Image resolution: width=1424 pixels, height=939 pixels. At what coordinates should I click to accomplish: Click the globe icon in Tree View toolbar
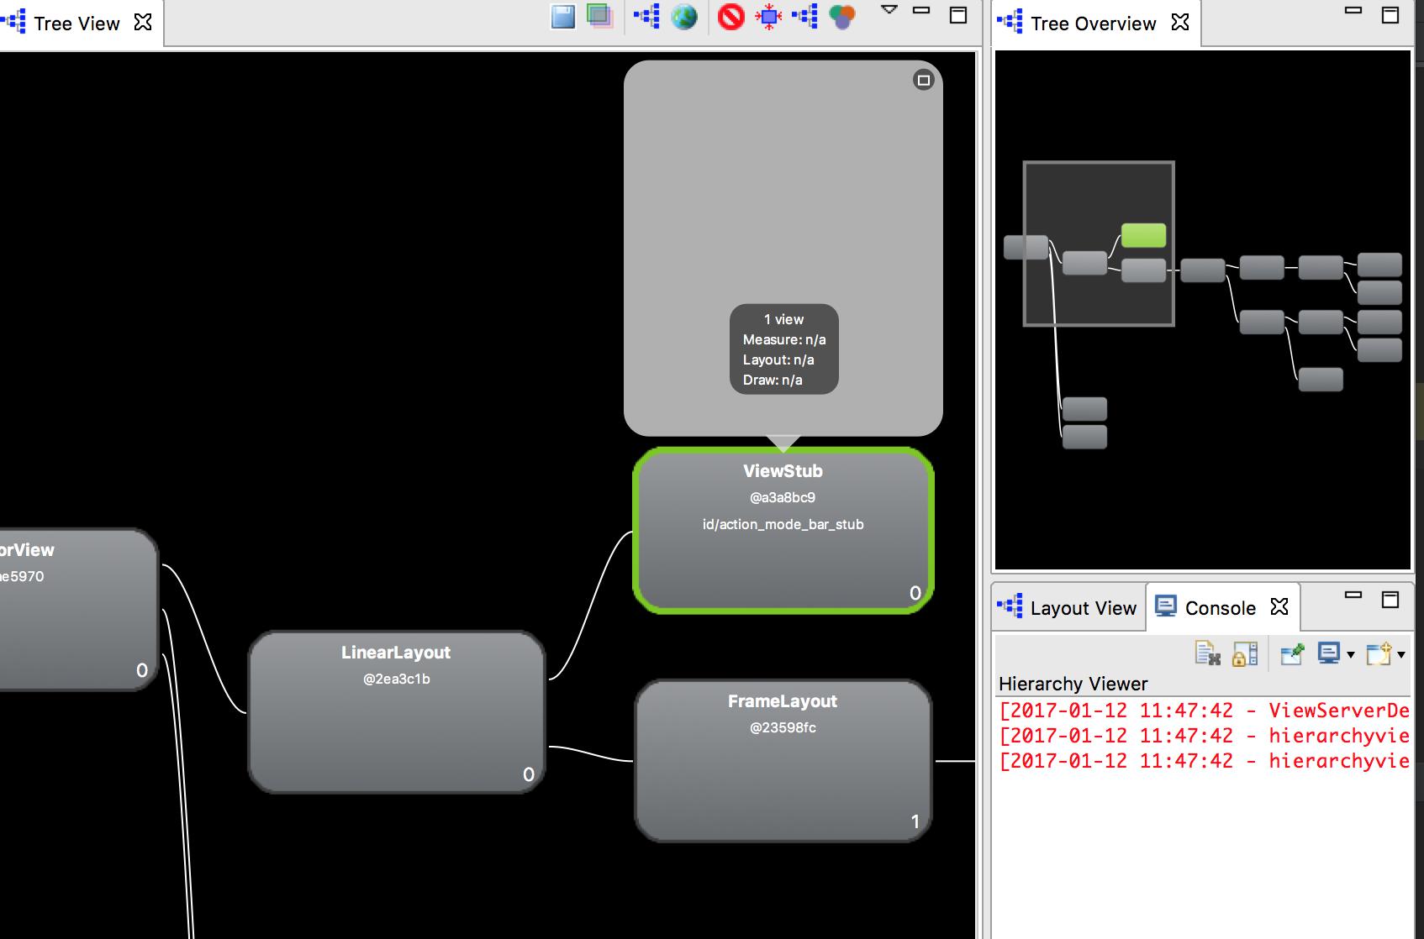[684, 16]
